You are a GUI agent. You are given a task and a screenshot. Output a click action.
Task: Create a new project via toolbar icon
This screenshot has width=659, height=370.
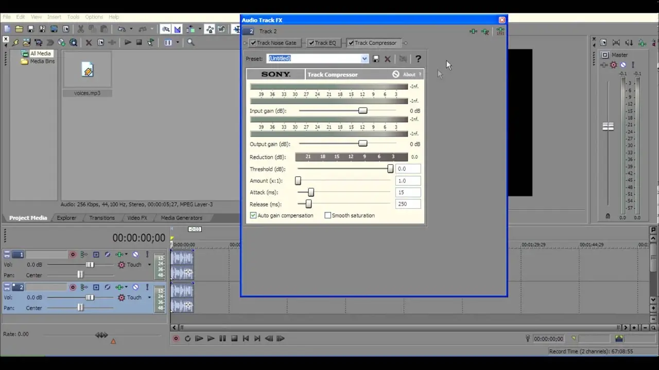click(x=7, y=29)
